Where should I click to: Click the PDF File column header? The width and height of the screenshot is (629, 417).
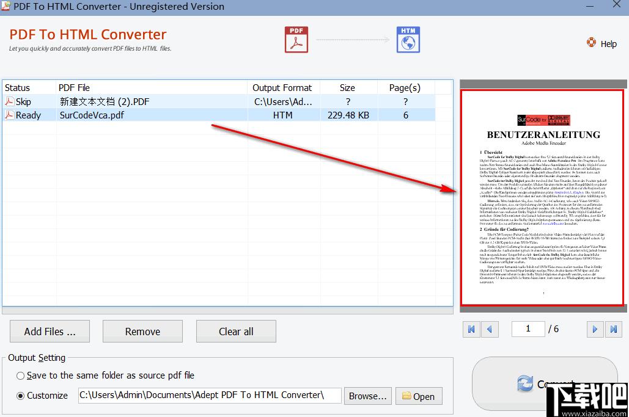(x=152, y=88)
